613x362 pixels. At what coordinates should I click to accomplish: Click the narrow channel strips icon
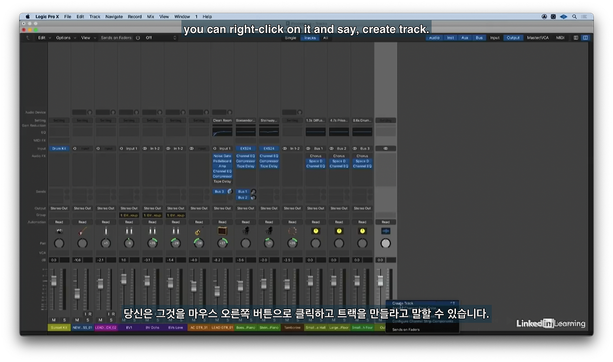point(576,38)
